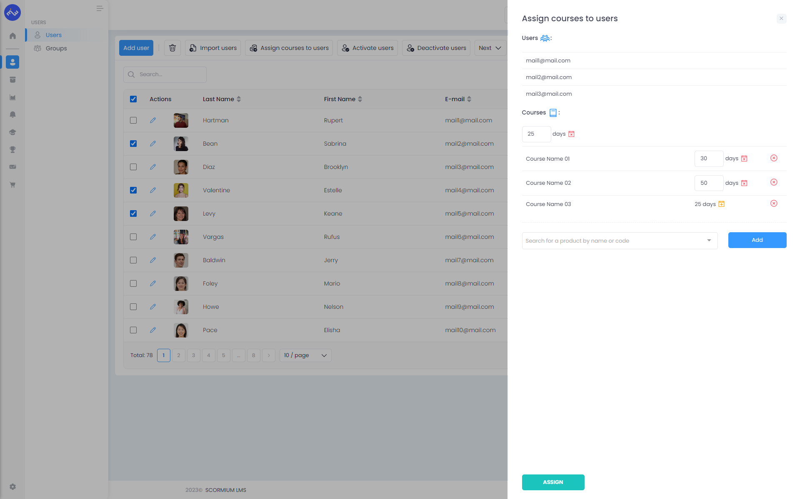
Task: Click the settings gear at sidebar bottom
Action: point(12,487)
